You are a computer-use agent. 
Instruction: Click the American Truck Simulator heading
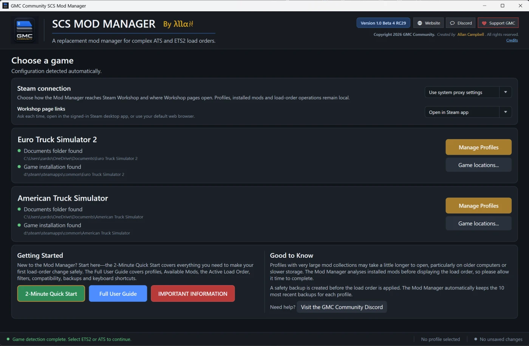tap(63, 198)
